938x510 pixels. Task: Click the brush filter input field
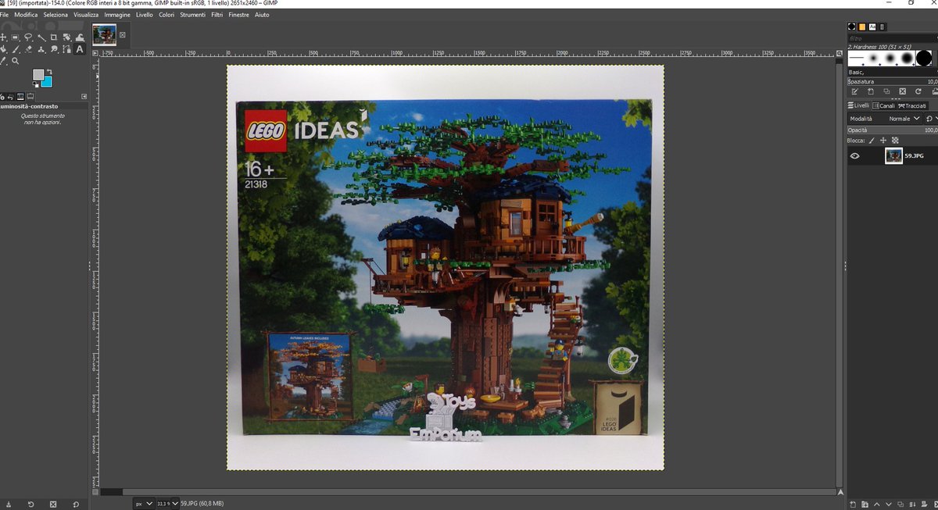(893, 38)
